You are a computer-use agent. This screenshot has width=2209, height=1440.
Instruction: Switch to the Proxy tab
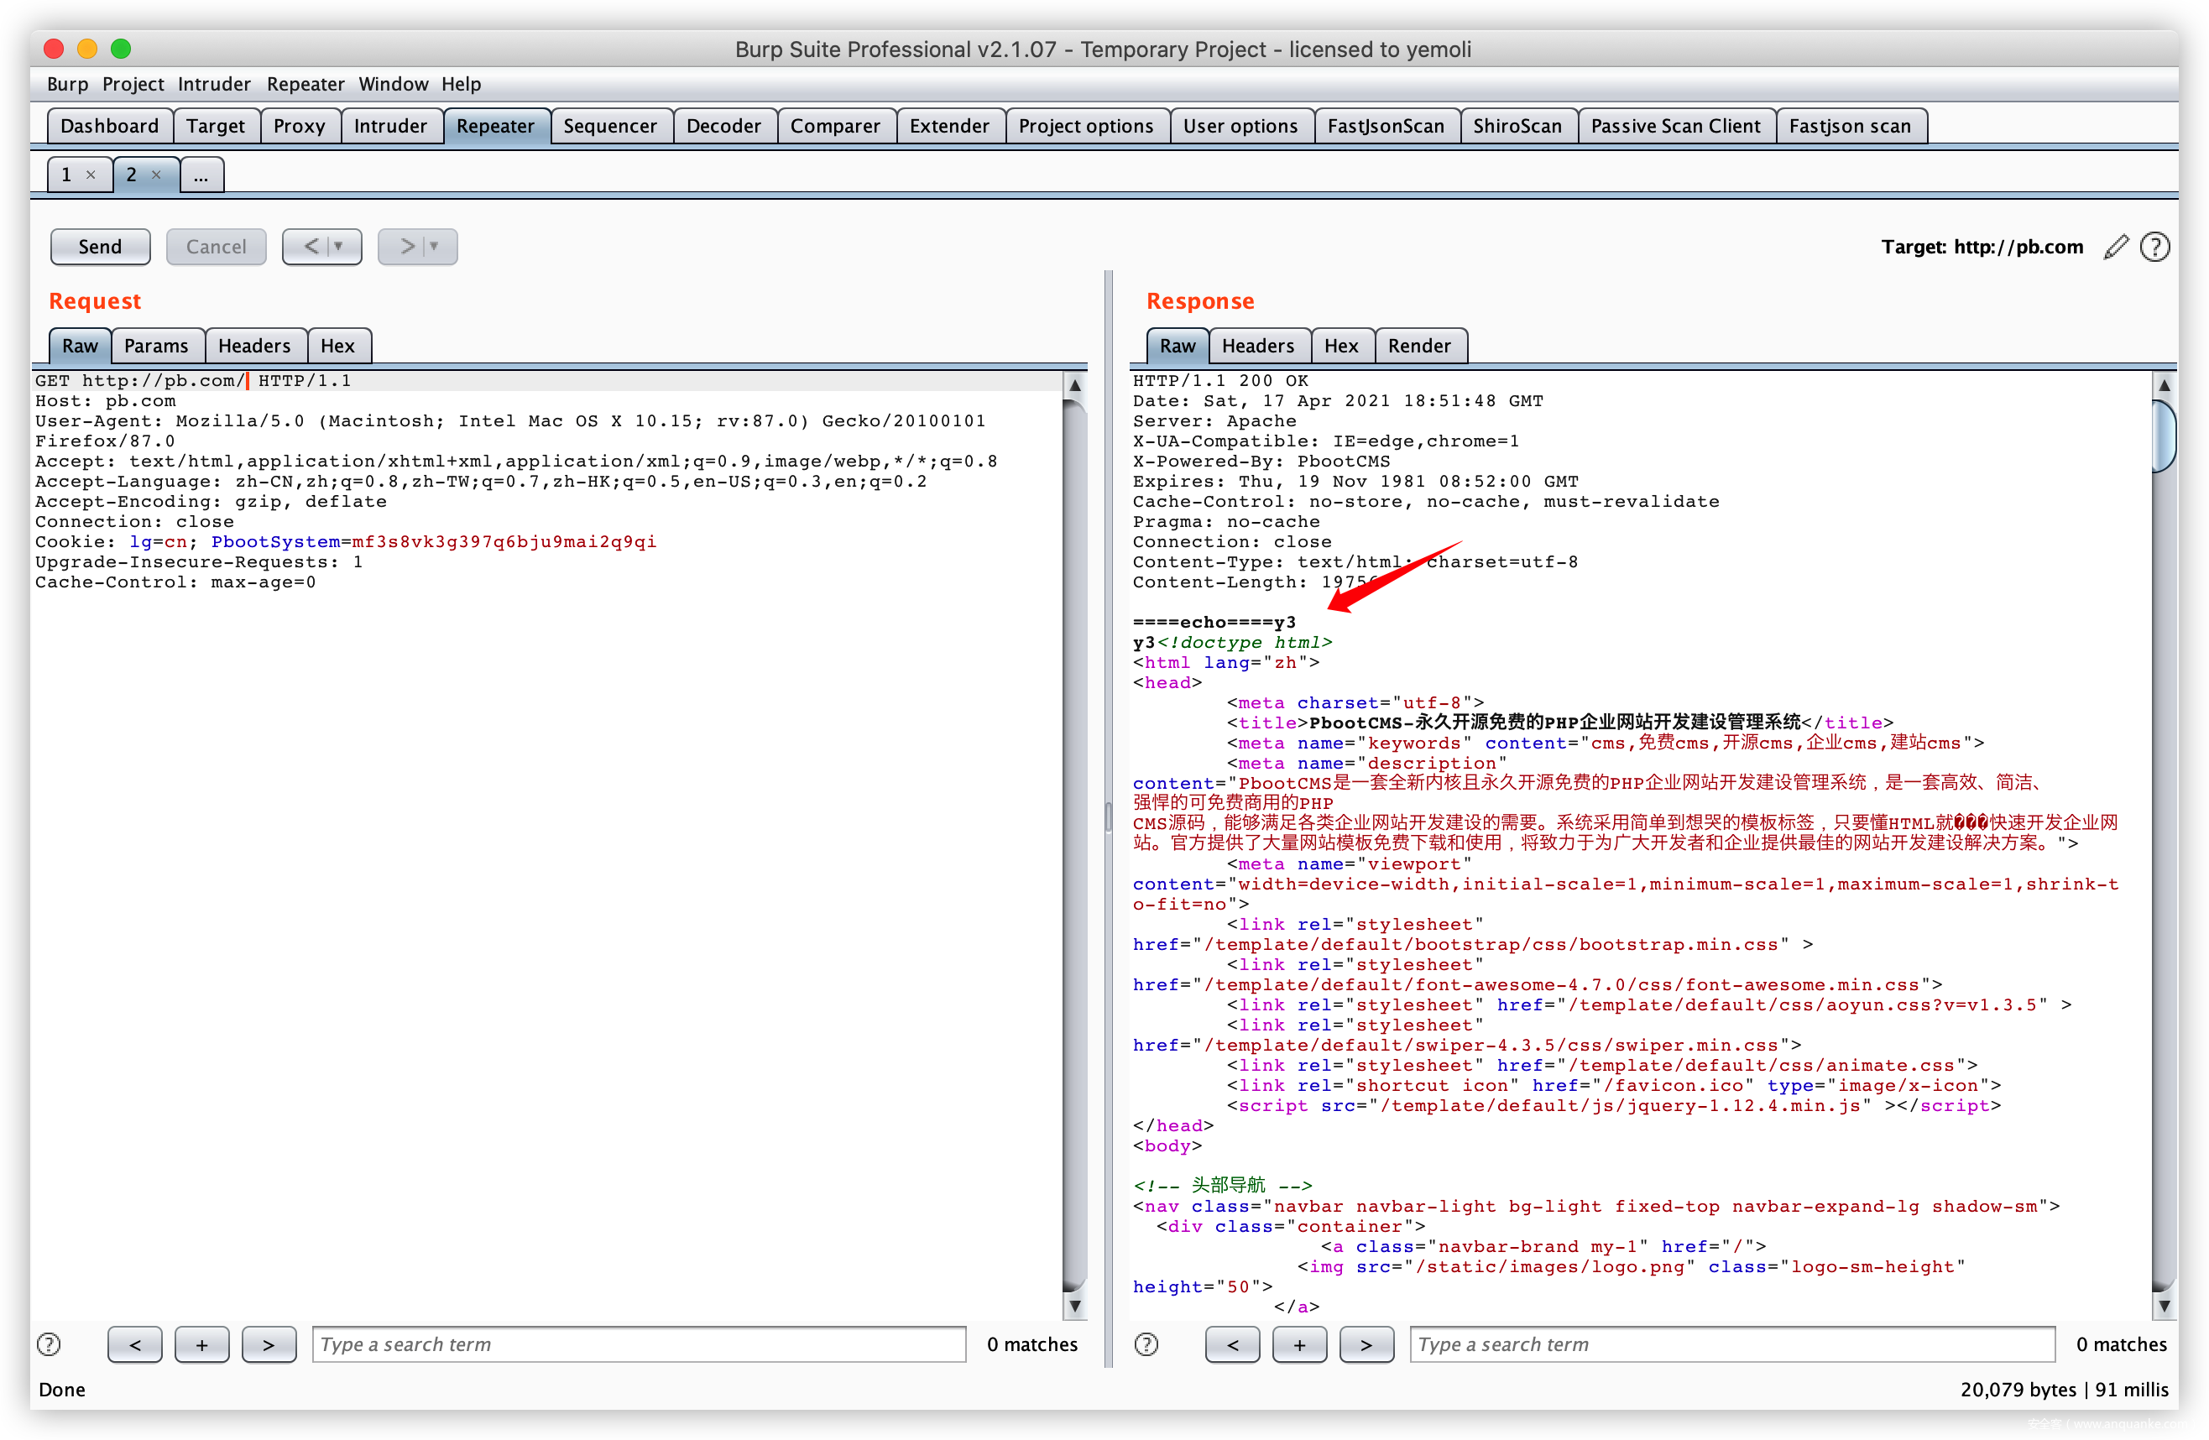tap(299, 126)
